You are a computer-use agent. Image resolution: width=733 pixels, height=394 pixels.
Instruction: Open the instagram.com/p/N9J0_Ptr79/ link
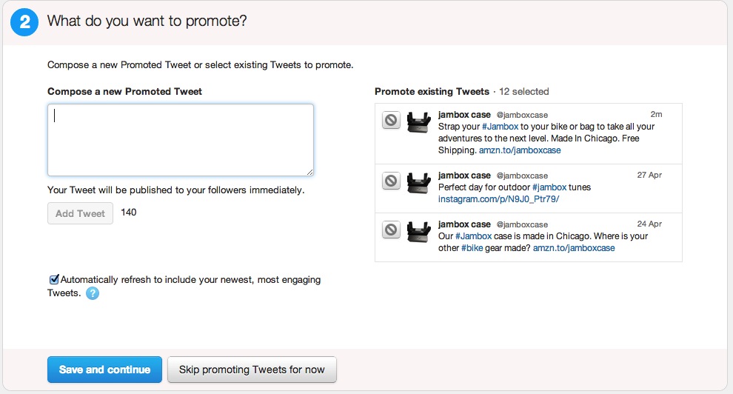click(x=498, y=199)
